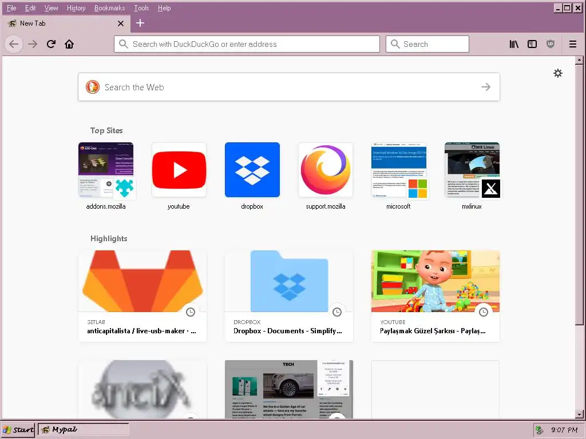The height and width of the screenshot is (439, 586).
Task: Open the TECH article highlight thumbnail
Action: (289, 389)
